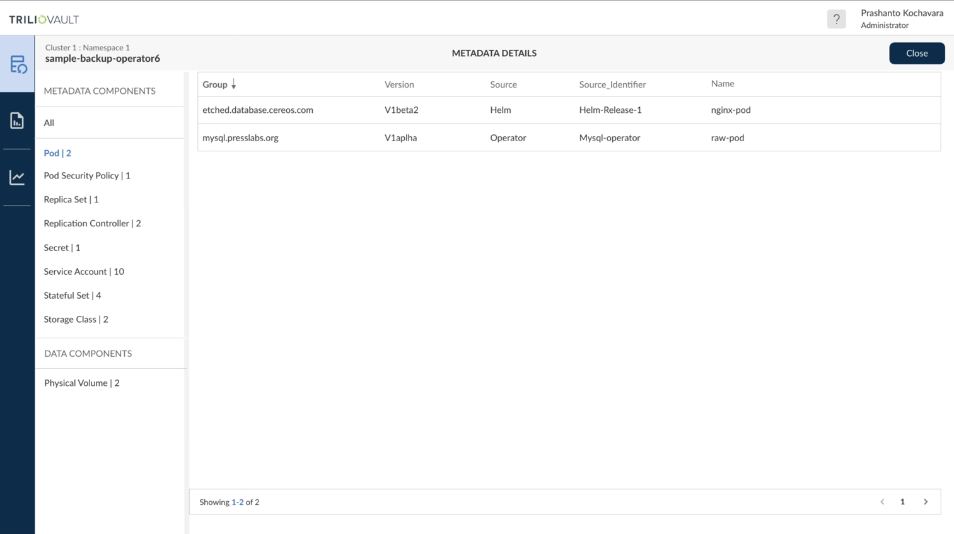The height and width of the screenshot is (534, 954).
Task: Open user profile Prashanto Kochavara
Action: [x=901, y=19]
